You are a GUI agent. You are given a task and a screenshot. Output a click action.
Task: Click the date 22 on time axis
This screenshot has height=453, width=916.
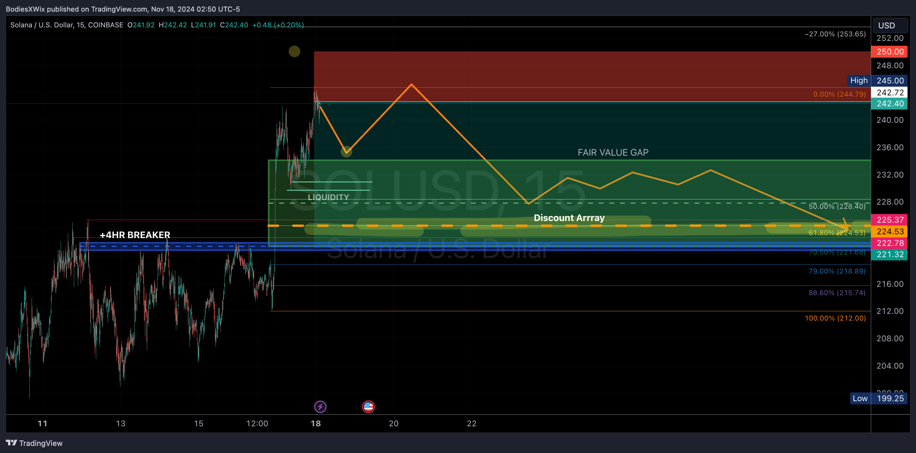[x=472, y=423]
